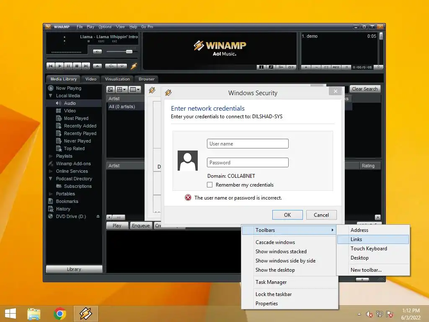
Task: Select the 'All (0 artists)' row
Action: pos(126,106)
